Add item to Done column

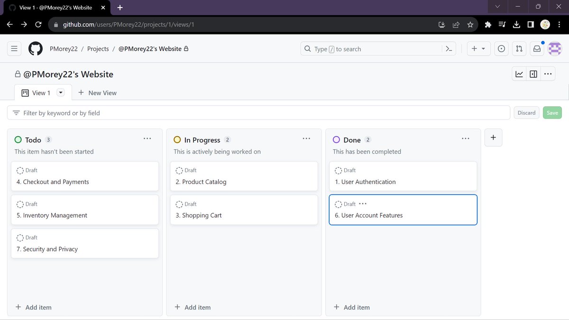point(352,307)
